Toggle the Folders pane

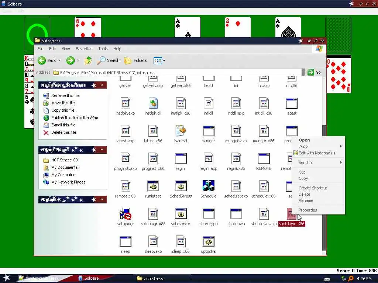pyautogui.click(x=135, y=60)
